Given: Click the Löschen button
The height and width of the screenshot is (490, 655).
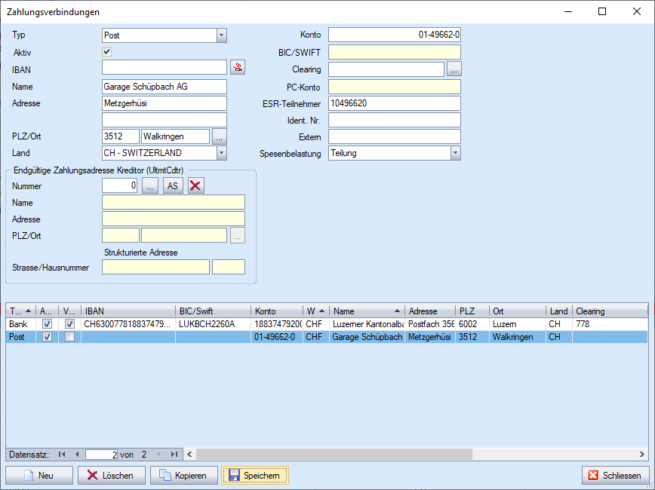Looking at the screenshot, I should point(110,475).
